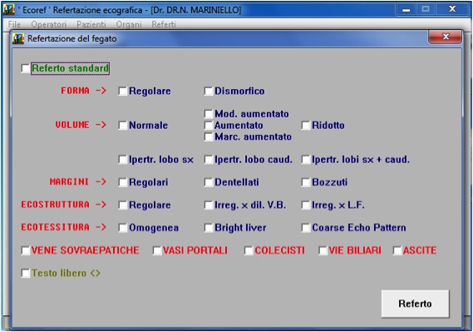Toggle the COLECISTI checkbox

249,250
